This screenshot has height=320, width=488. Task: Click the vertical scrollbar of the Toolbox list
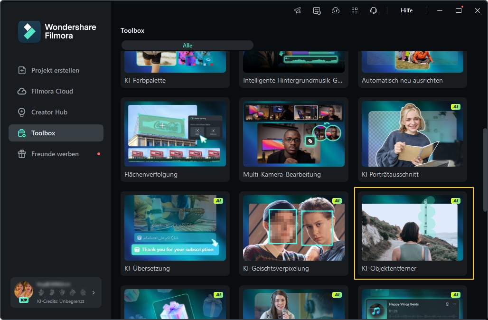[x=485, y=169]
